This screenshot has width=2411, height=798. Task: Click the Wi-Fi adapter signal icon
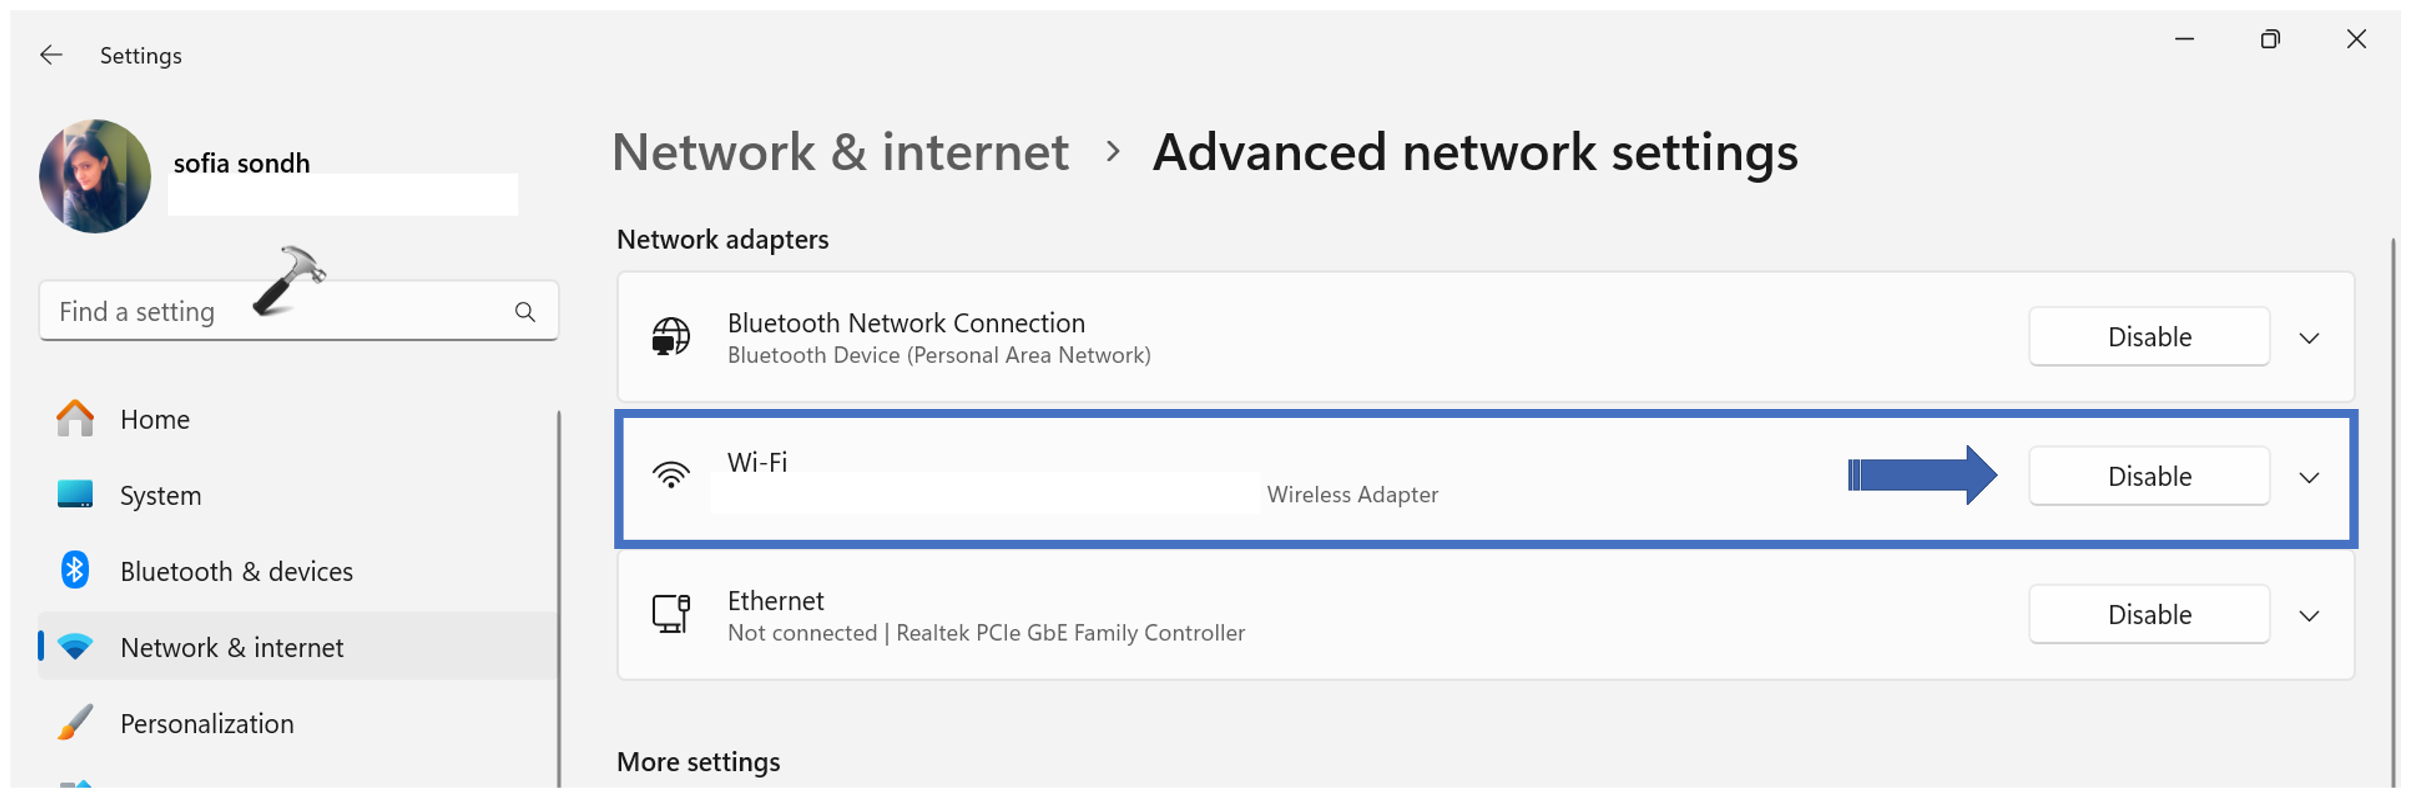(x=670, y=475)
